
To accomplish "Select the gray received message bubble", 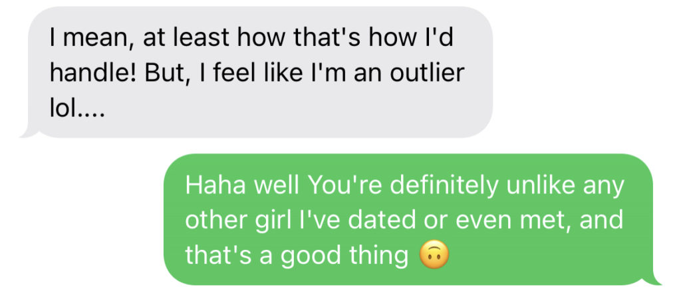I will pyautogui.click(x=256, y=72).
